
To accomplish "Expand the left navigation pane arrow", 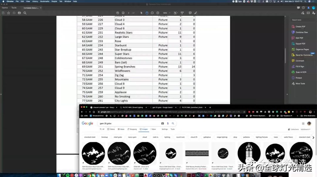I will [1, 94].
